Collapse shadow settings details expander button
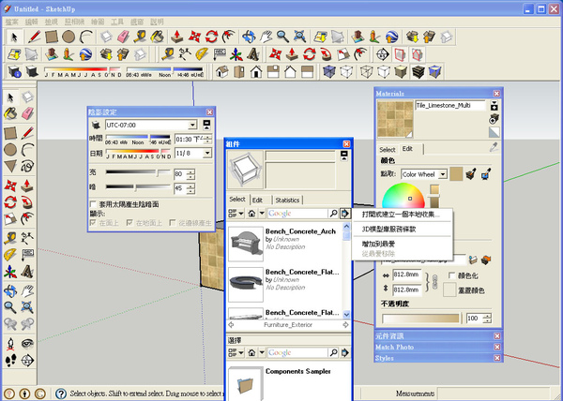 click(206, 125)
